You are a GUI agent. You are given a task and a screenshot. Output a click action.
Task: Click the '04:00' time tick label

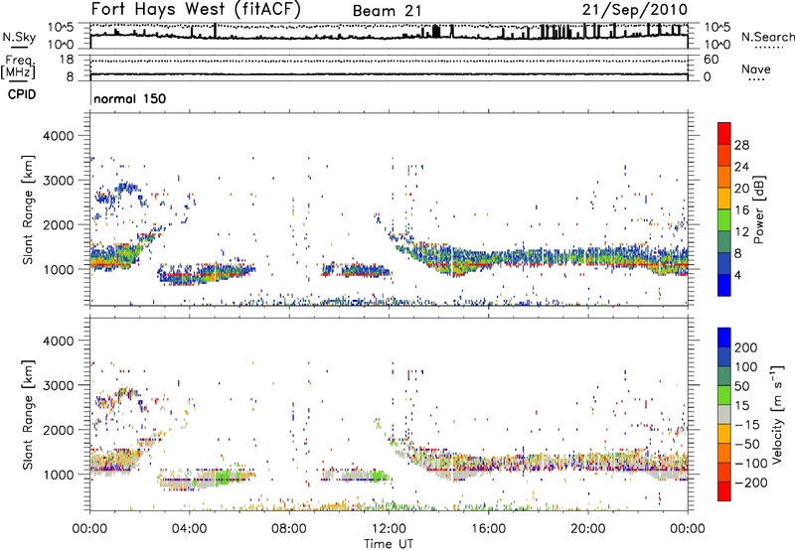click(189, 529)
